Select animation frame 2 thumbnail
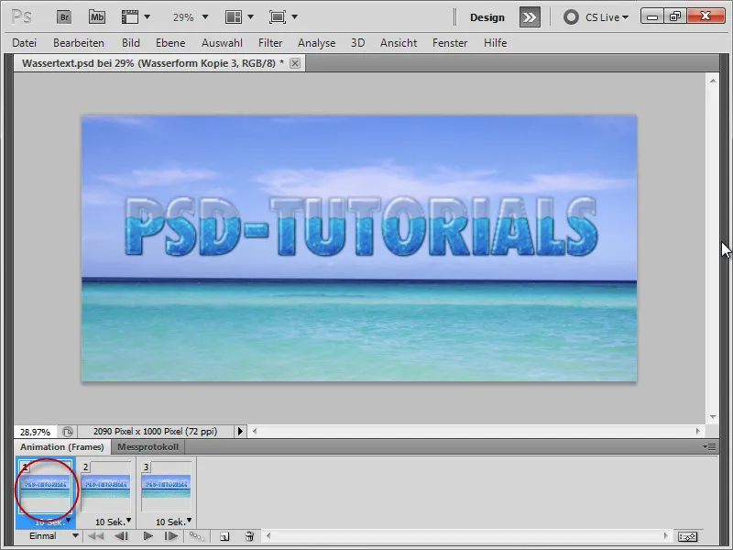The image size is (733, 550). tap(106, 488)
